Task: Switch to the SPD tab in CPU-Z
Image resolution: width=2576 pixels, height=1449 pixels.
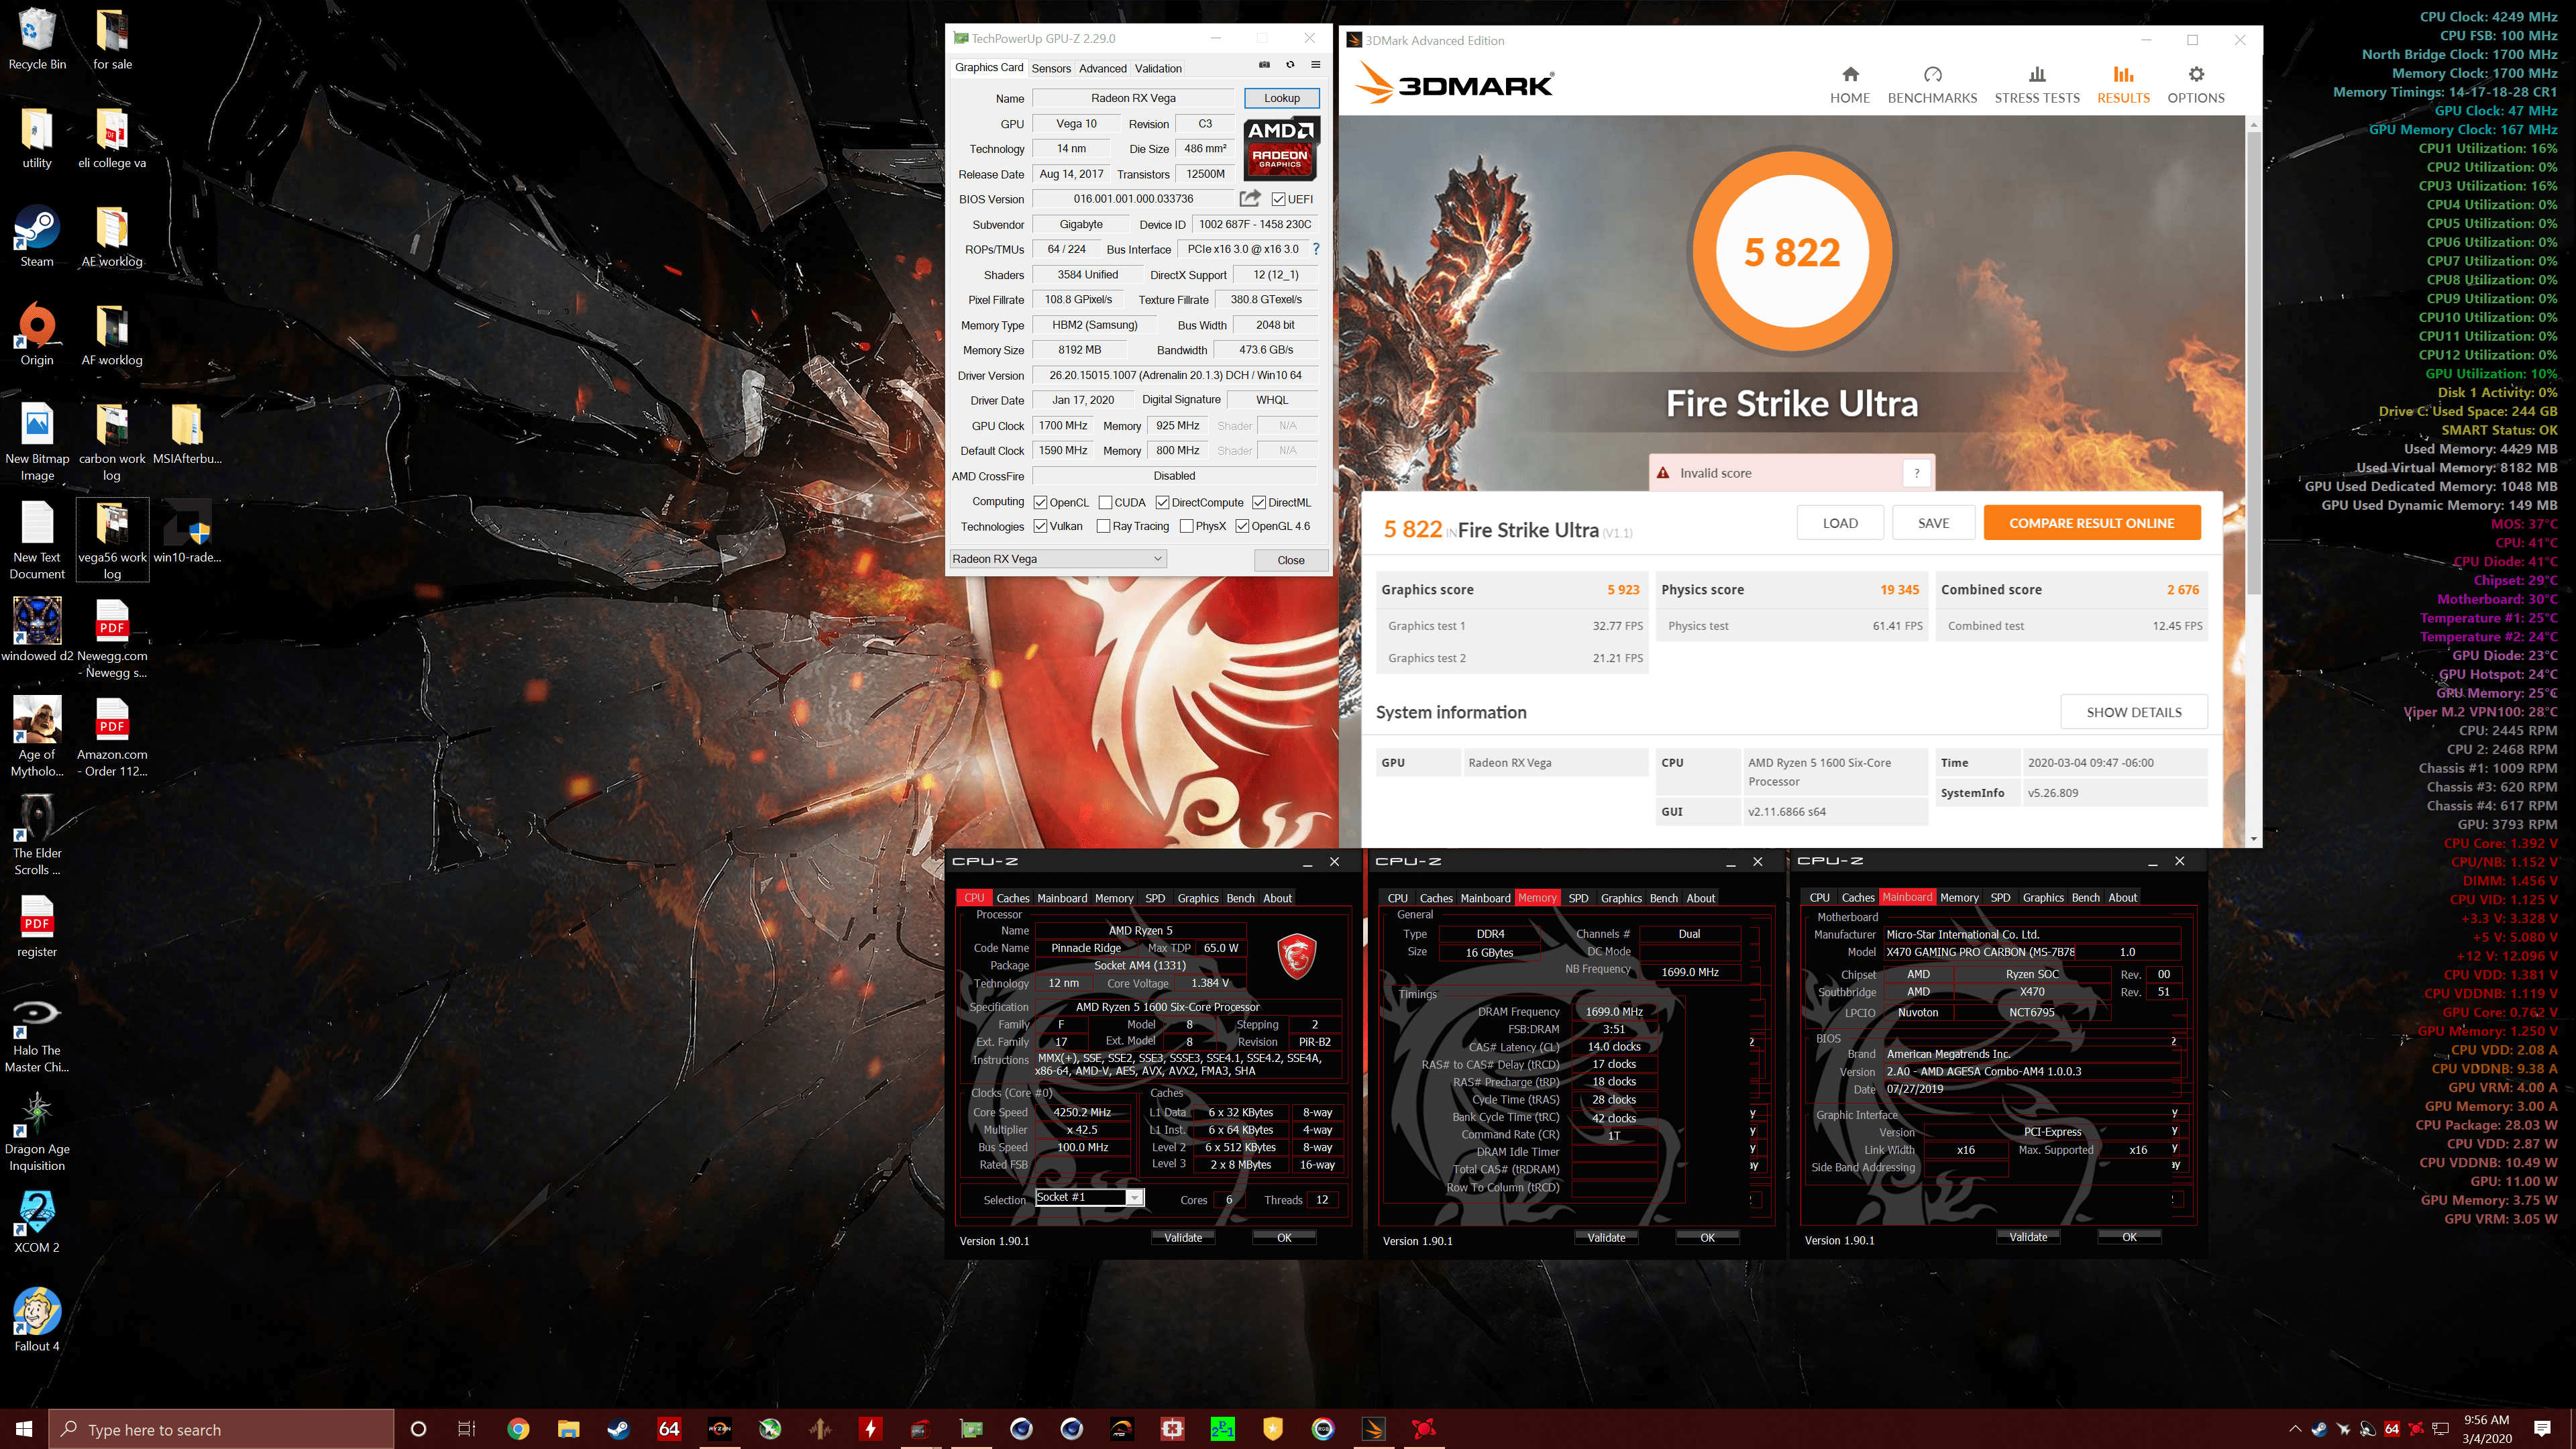Action: coord(1155,898)
